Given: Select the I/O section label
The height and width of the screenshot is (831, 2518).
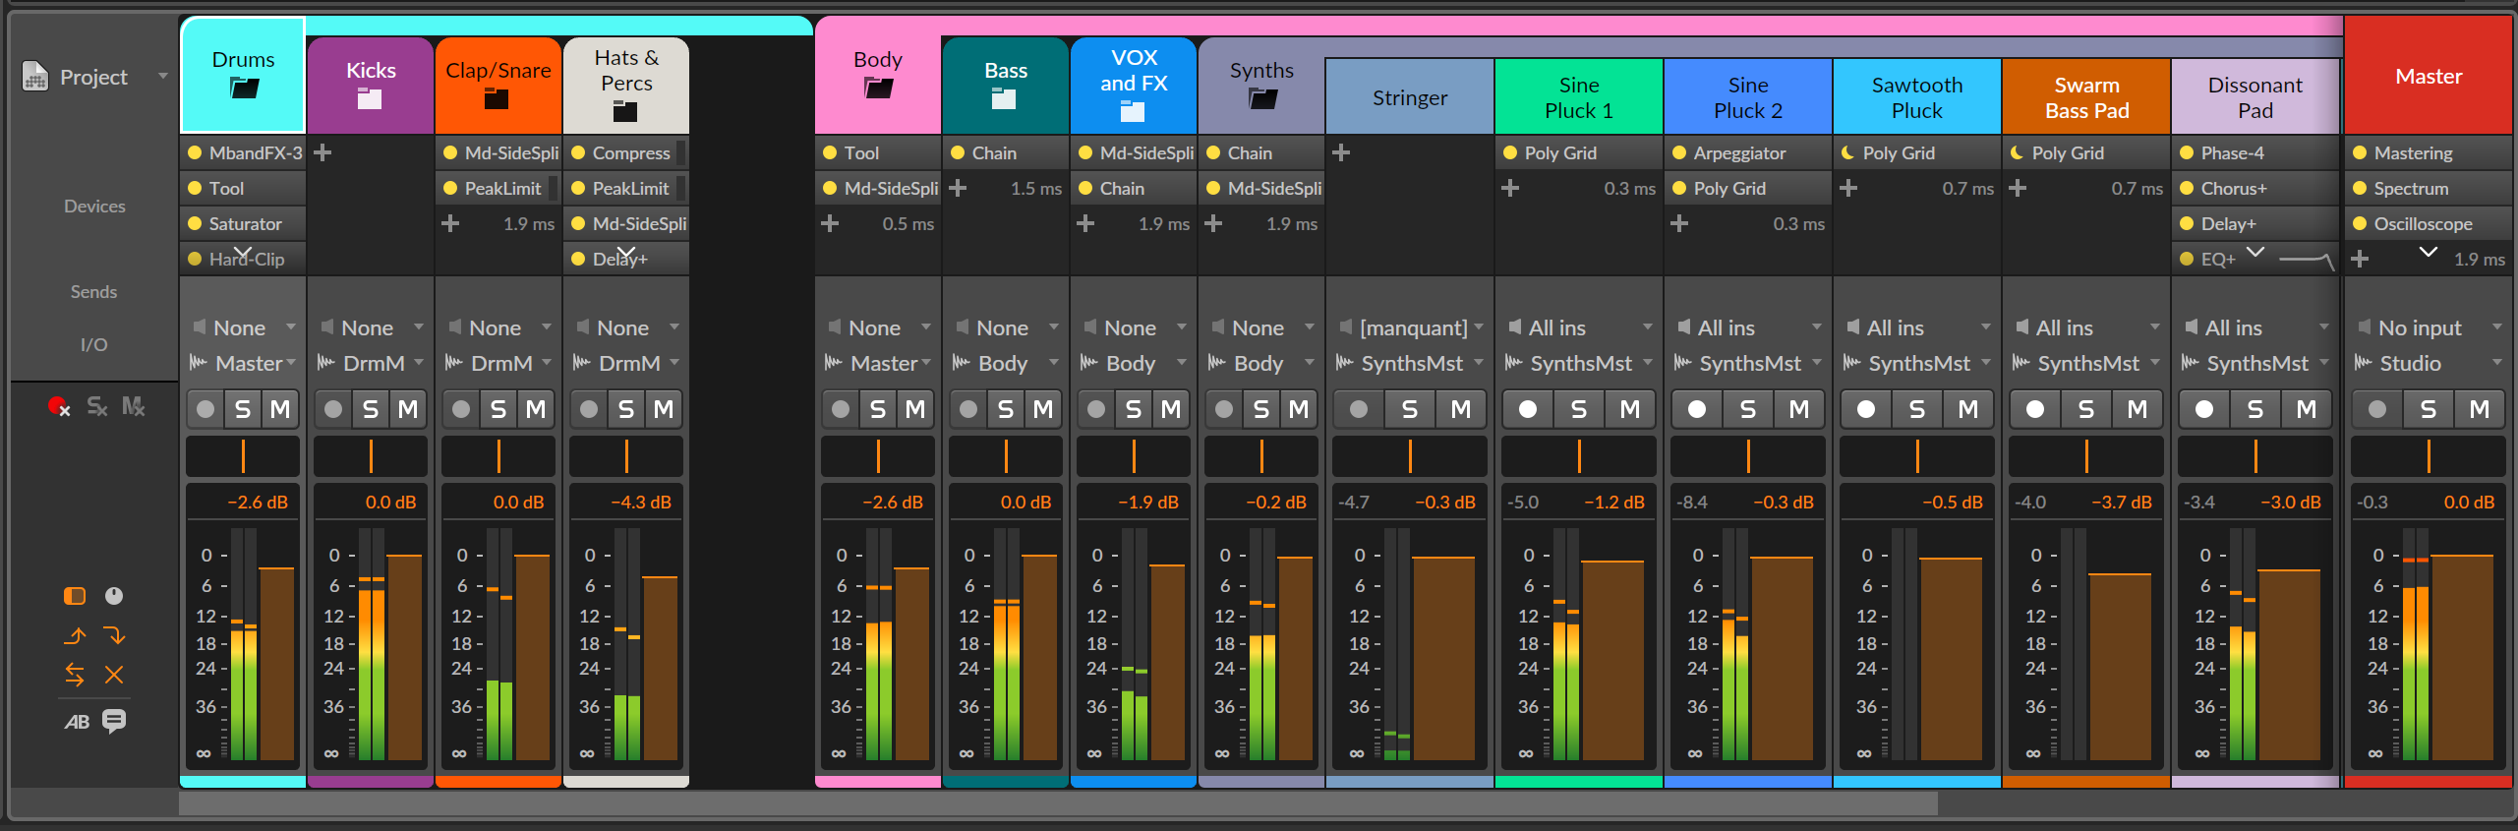Looking at the screenshot, I should pyautogui.click(x=93, y=344).
